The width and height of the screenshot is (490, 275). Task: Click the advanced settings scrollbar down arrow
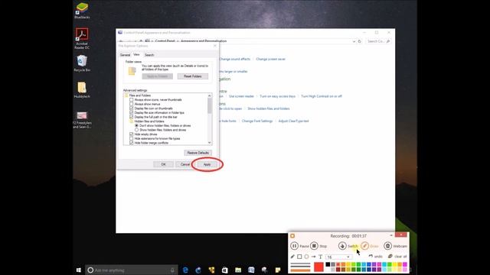pyautogui.click(x=209, y=143)
